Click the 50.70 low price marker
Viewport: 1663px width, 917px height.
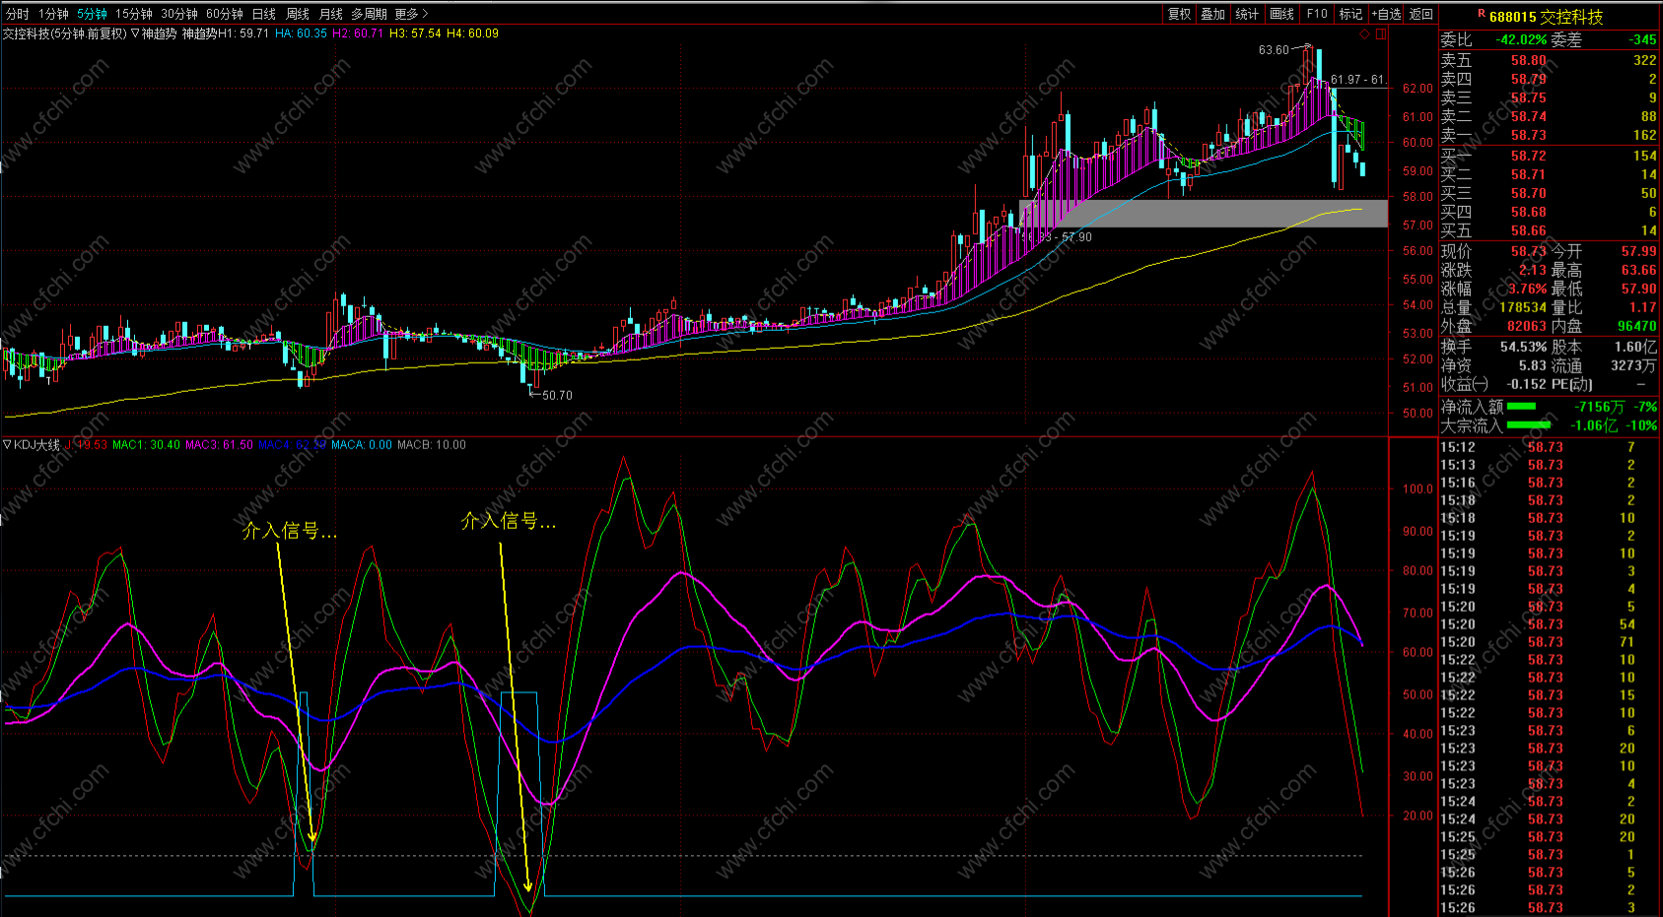coord(556,395)
